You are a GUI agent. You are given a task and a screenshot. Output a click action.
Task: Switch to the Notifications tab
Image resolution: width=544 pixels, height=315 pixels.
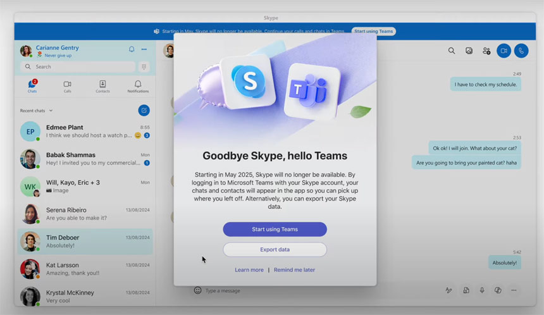[x=138, y=87]
